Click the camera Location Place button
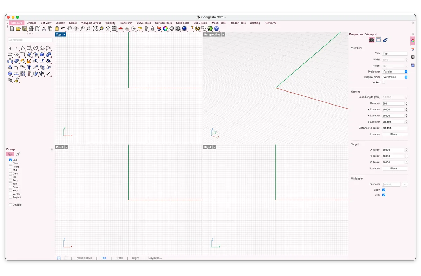This screenshot has width=421, height=276. [x=395, y=134]
